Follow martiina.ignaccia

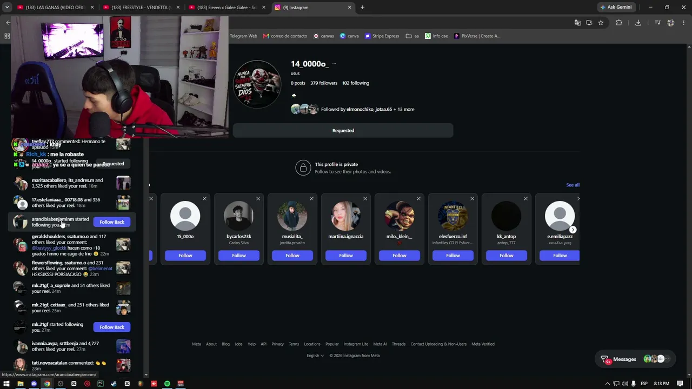346,256
